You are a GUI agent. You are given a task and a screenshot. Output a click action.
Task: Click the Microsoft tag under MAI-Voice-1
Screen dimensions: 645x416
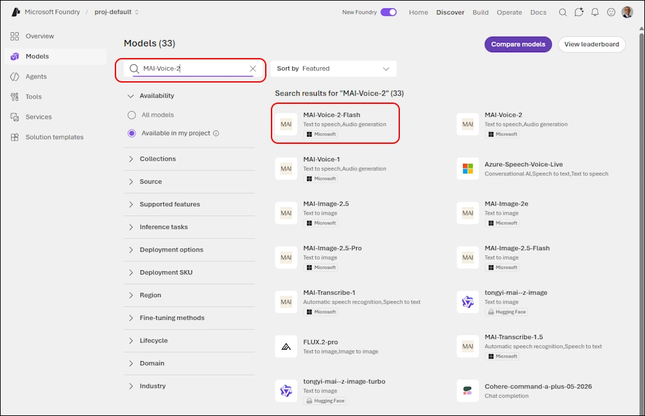click(321, 179)
